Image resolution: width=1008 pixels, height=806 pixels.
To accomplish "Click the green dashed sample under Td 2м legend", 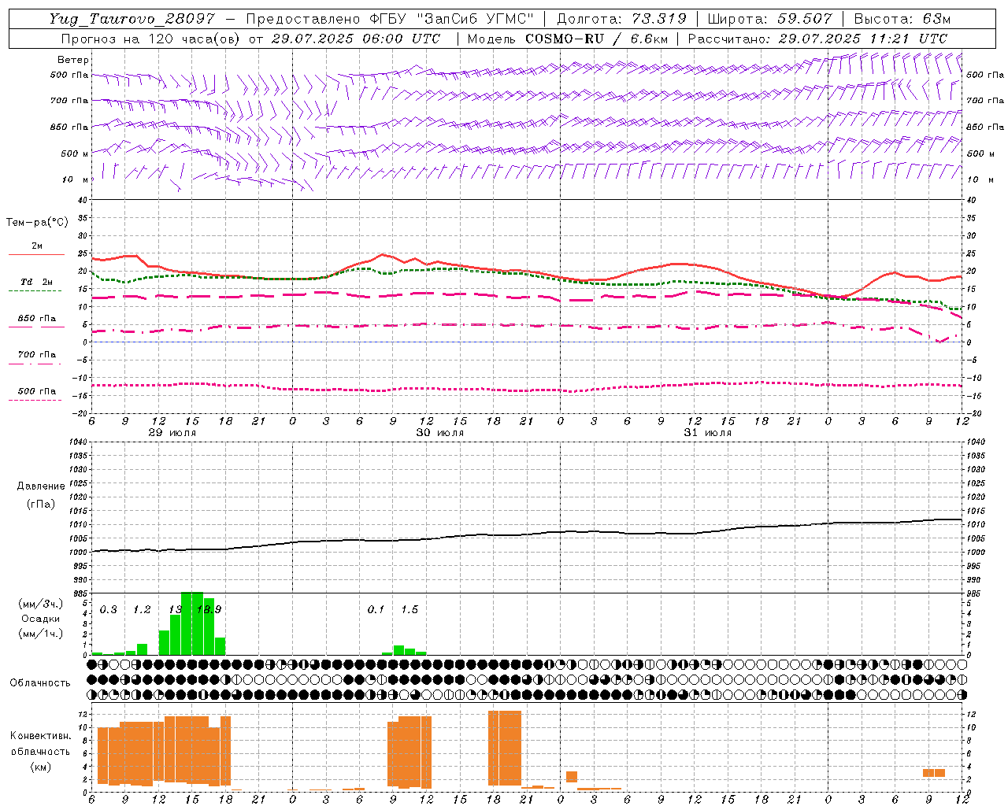I will tap(35, 291).
